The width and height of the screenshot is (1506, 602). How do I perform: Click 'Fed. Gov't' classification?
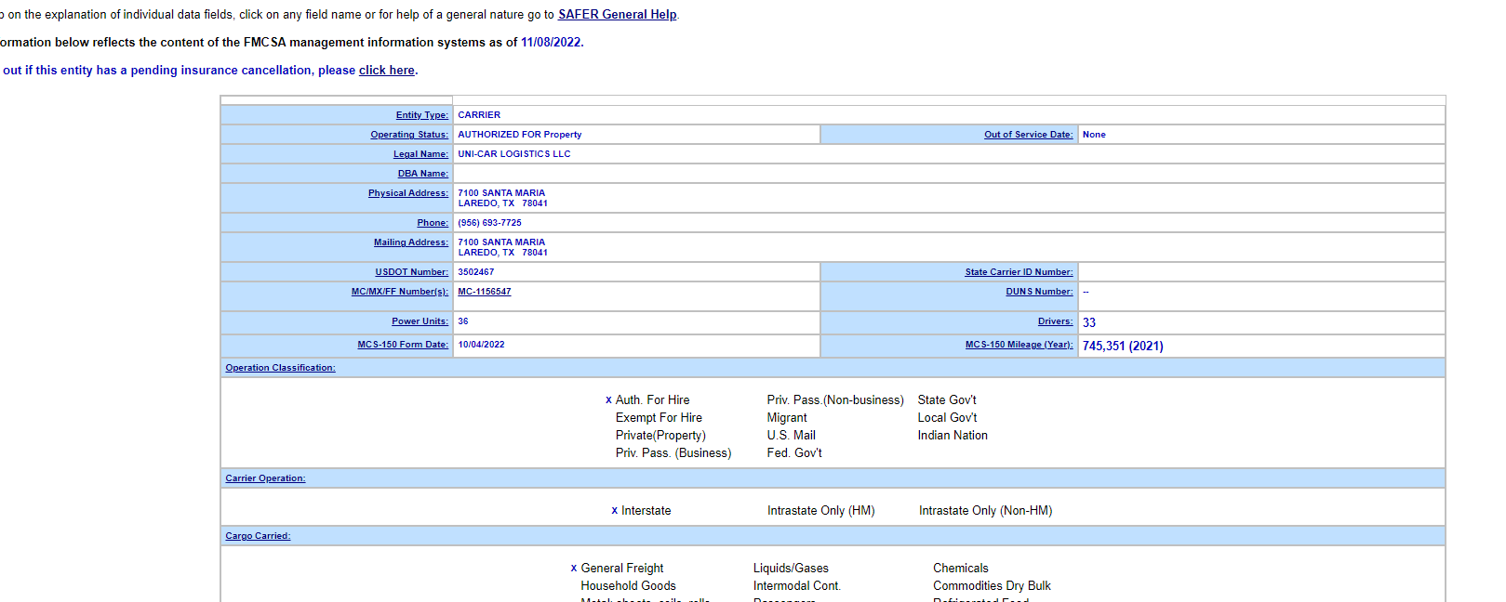pyautogui.click(x=794, y=453)
